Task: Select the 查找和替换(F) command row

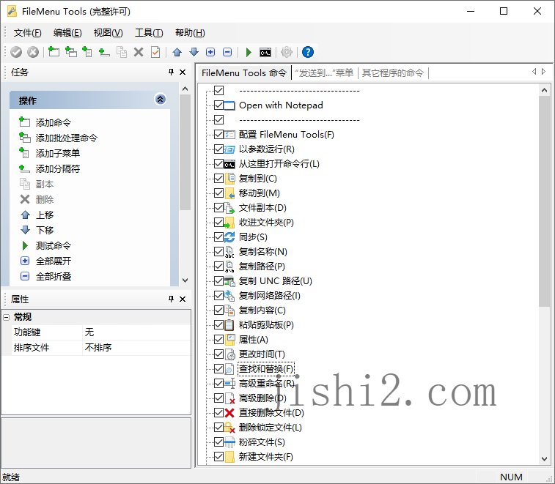Action: click(x=266, y=369)
